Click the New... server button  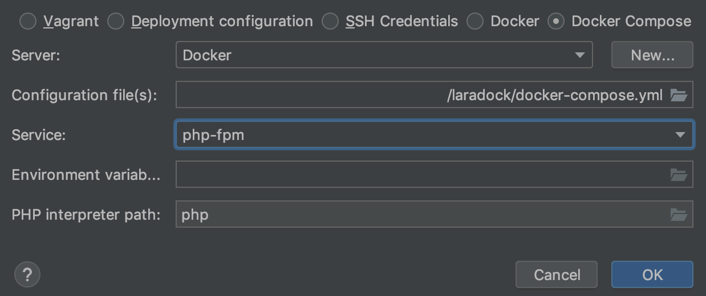click(652, 55)
